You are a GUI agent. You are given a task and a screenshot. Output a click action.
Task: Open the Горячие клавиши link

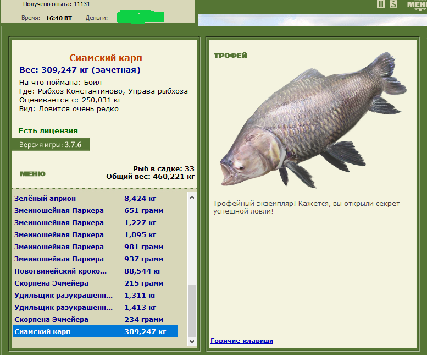coord(242,341)
